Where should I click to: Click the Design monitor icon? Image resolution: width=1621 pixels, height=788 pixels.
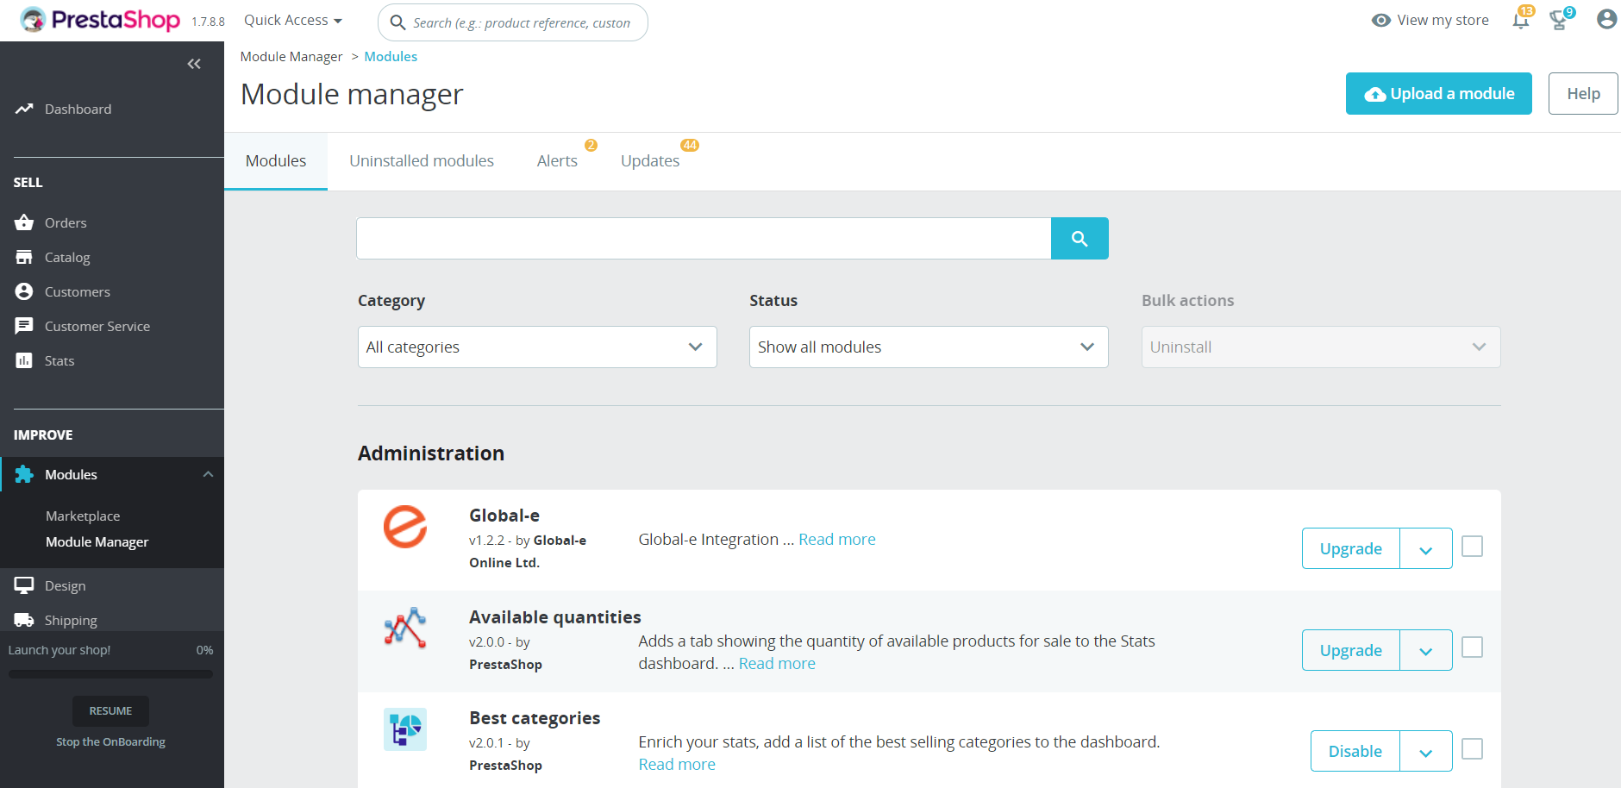coord(24,585)
